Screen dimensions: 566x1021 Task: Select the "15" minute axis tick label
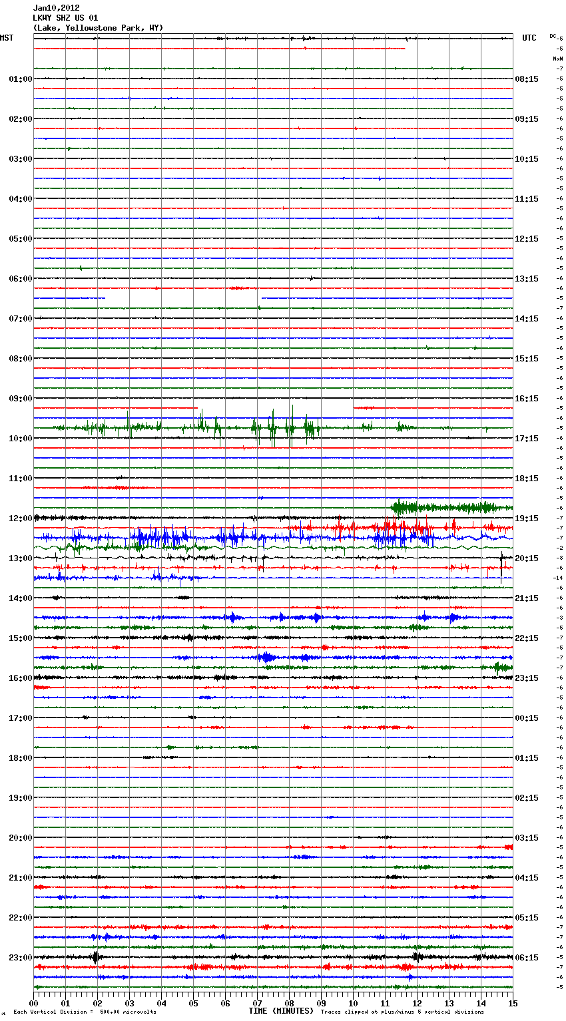pos(513,1003)
